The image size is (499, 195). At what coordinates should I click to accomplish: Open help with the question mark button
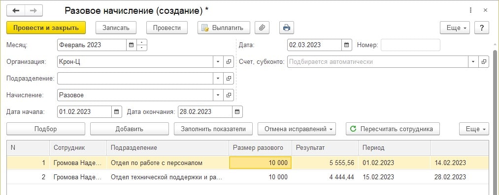(x=481, y=28)
